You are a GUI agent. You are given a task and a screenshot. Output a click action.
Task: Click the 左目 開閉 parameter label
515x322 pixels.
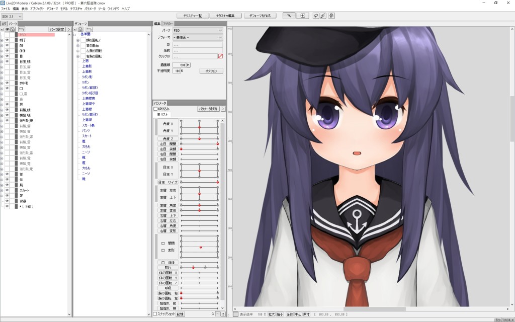[168, 144]
